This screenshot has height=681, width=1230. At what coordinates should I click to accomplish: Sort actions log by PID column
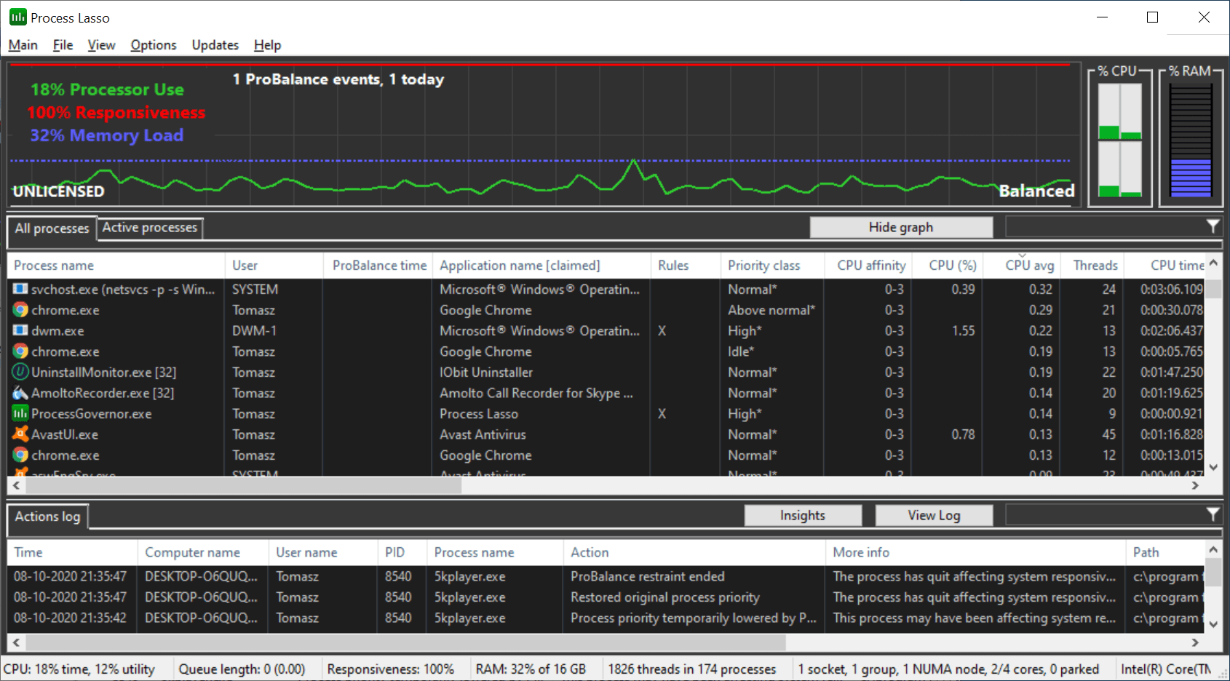pos(402,552)
